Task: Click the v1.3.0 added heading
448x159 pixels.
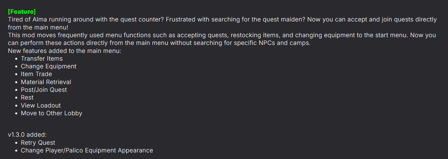Action: 27,135
